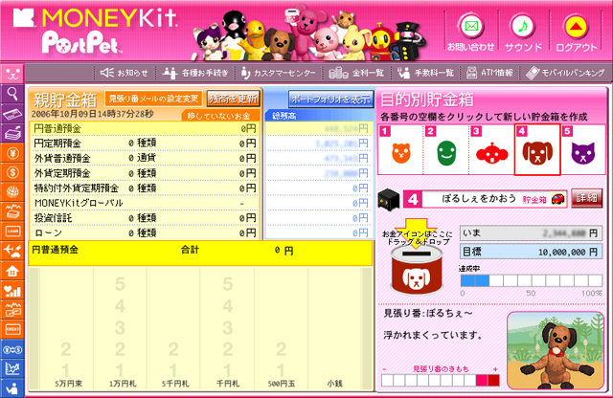Click the watchdog pet picture
Screen dimensions: 613x398
556,350
